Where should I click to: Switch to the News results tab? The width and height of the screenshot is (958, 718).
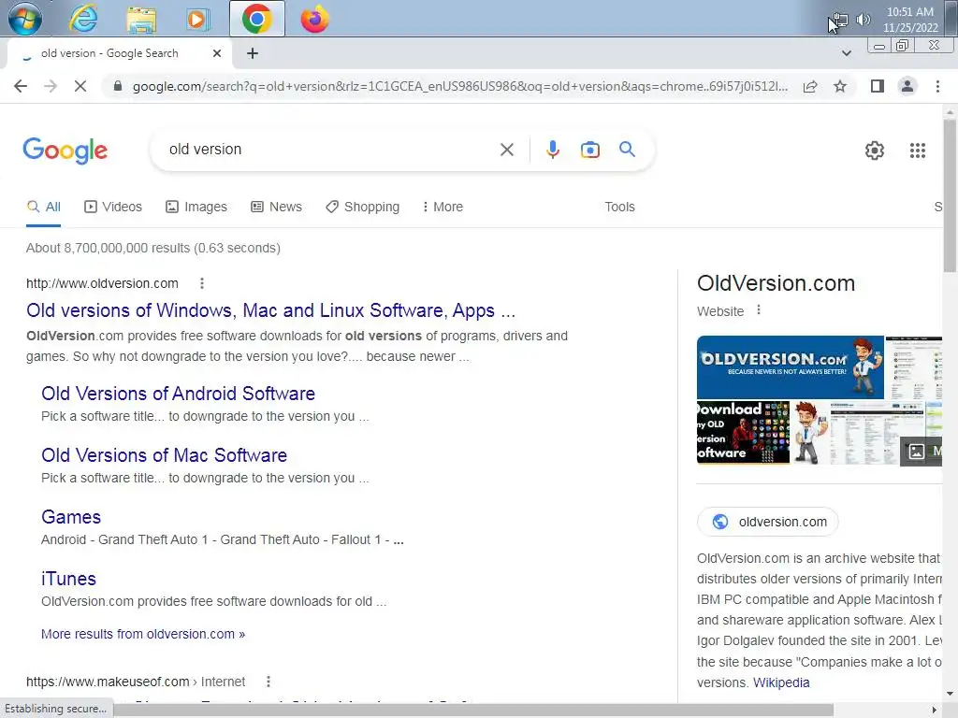point(276,207)
